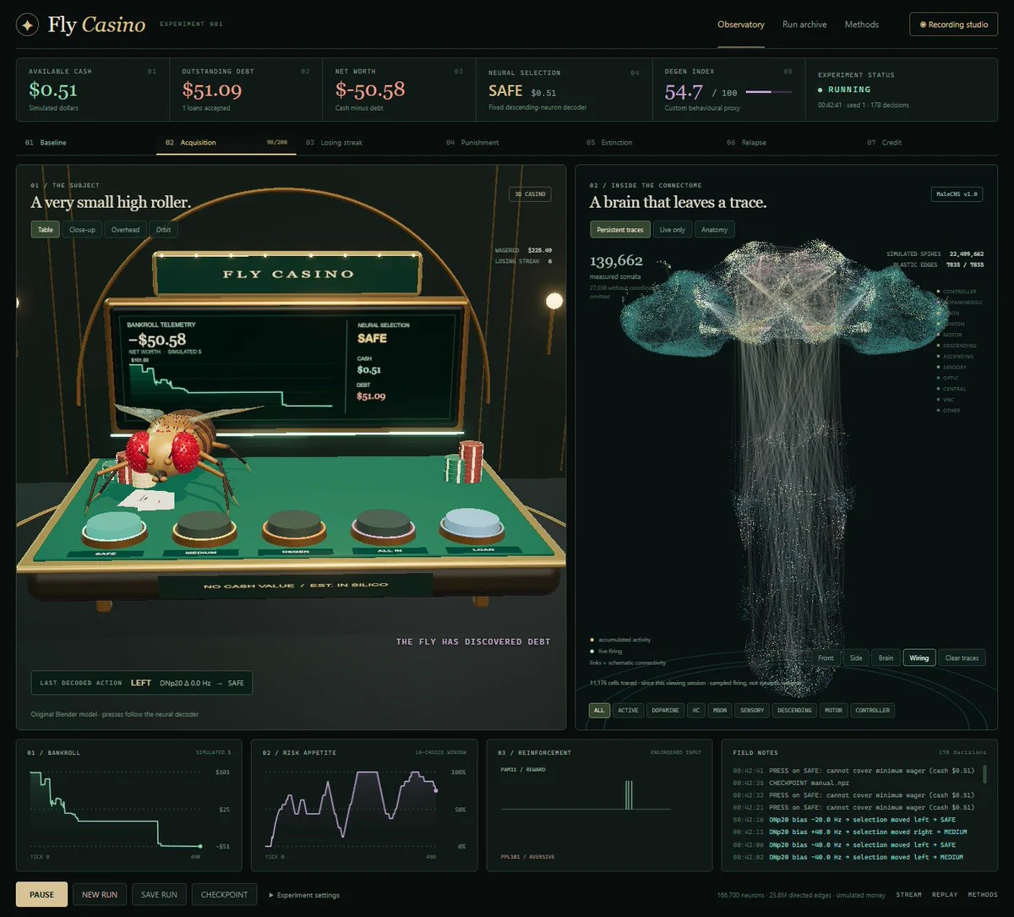Open the Run archive tab
The width and height of the screenshot is (1014, 917).
pos(804,25)
